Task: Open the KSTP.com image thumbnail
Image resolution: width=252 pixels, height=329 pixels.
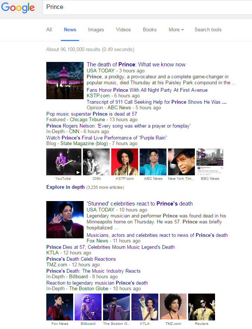Action: (125, 162)
